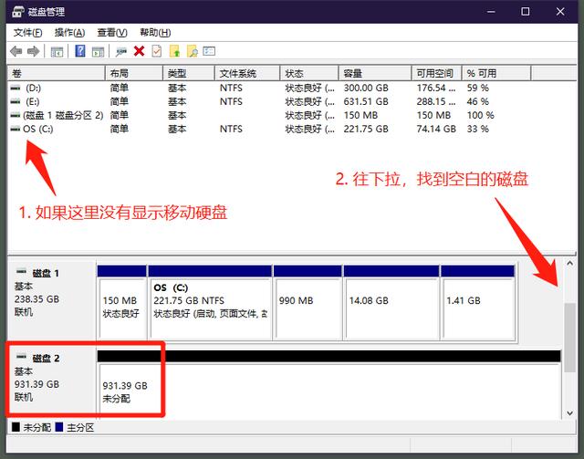The width and height of the screenshot is (584, 459).
Task: Sort by the 文件系统 column header
Action: pyautogui.click(x=247, y=73)
